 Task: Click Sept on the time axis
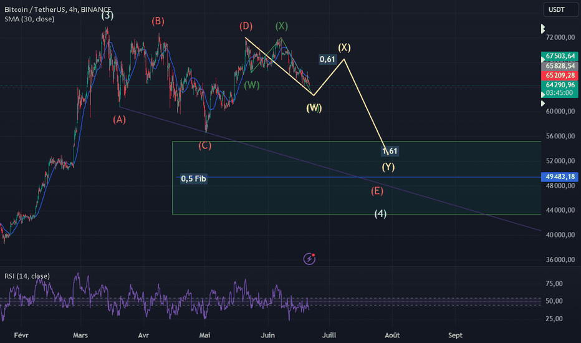click(x=456, y=336)
